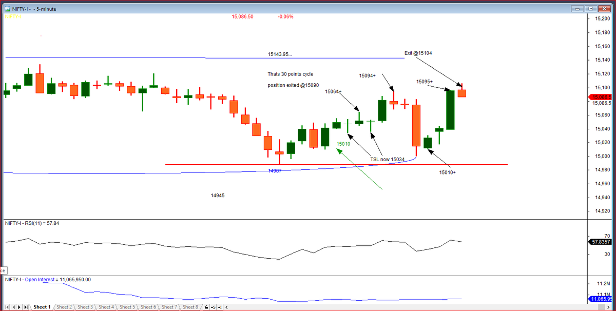This screenshot has height=311, width=616.
Task: Switch to the Sheet 1 tab
Action: tap(42, 307)
